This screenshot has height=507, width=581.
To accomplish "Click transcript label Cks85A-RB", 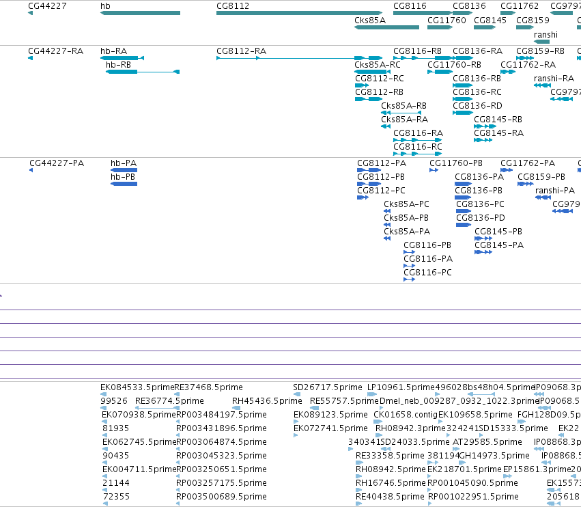I will tap(404, 106).
